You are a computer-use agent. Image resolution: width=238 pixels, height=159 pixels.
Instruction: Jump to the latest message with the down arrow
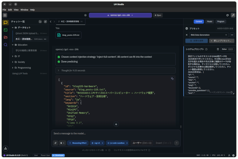pyautogui.click(x=116, y=124)
